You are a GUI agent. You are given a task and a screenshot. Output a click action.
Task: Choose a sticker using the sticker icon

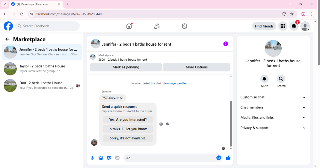coord(109,158)
